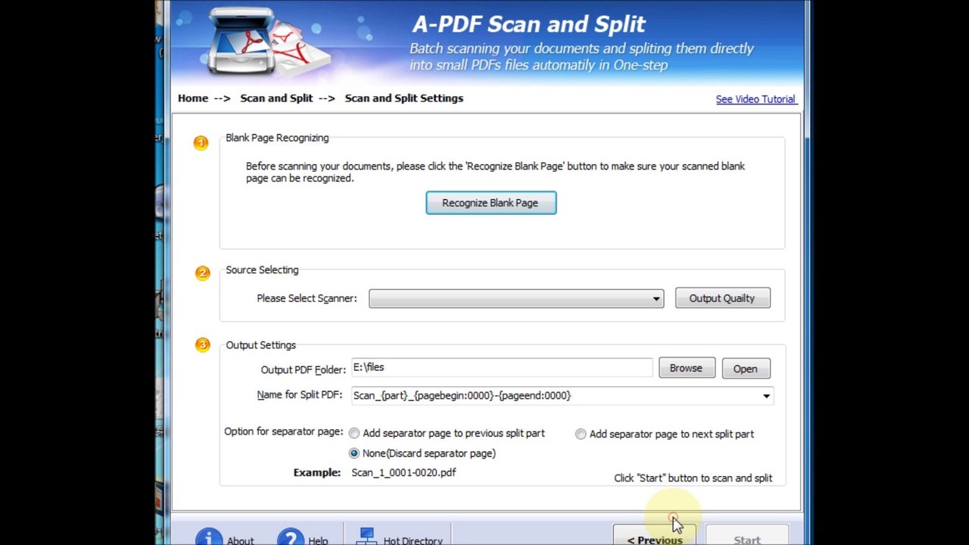Go to Home in the breadcrumb
This screenshot has height=545, width=969.
[192, 98]
